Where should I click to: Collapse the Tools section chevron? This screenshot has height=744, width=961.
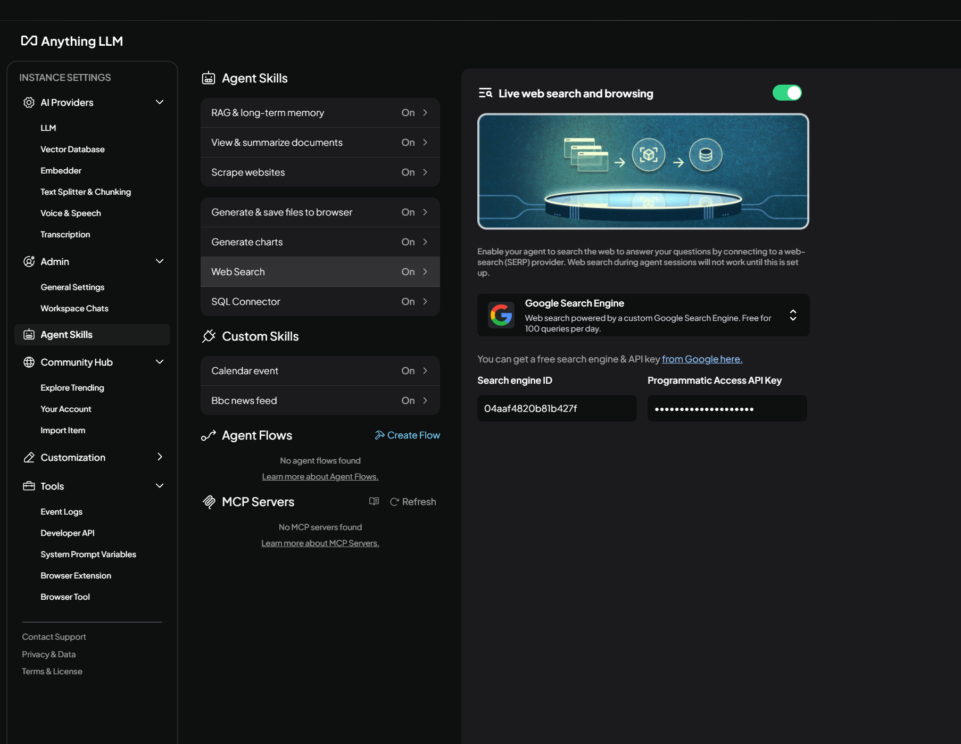pos(159,486)
